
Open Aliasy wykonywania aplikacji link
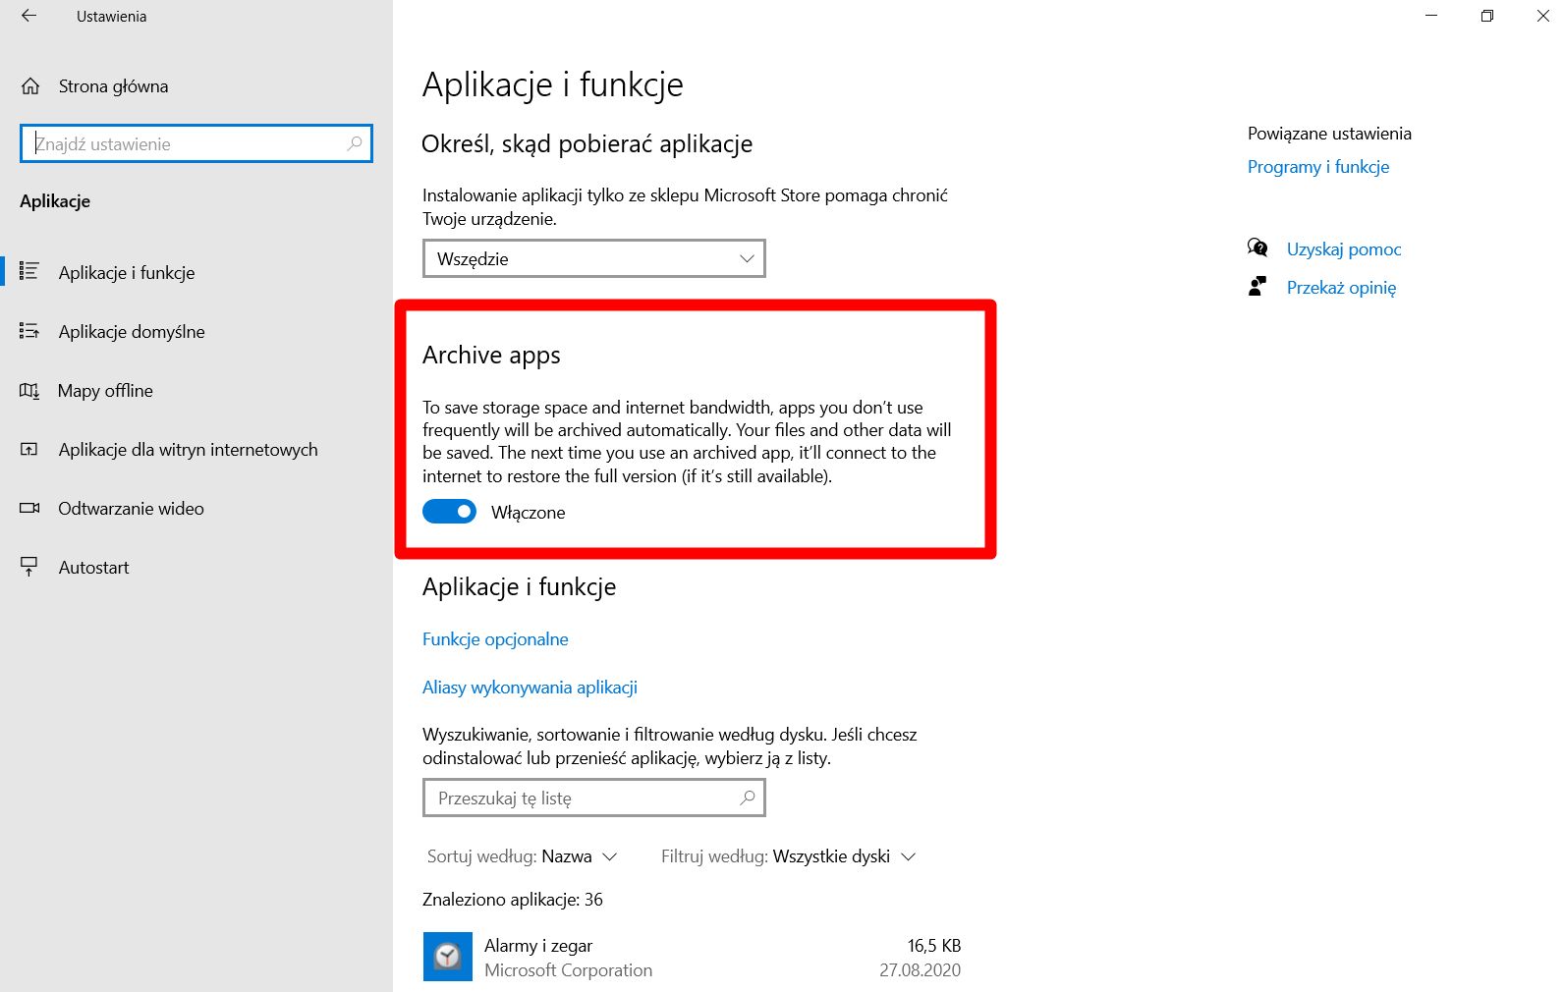530,688
